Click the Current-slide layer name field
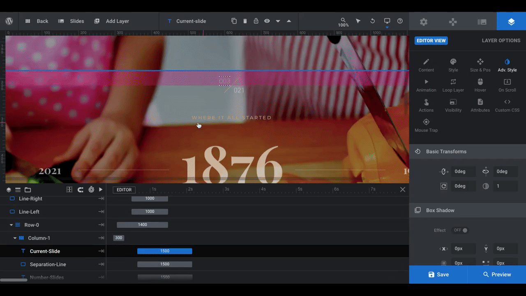 click(x=191, y=21)
